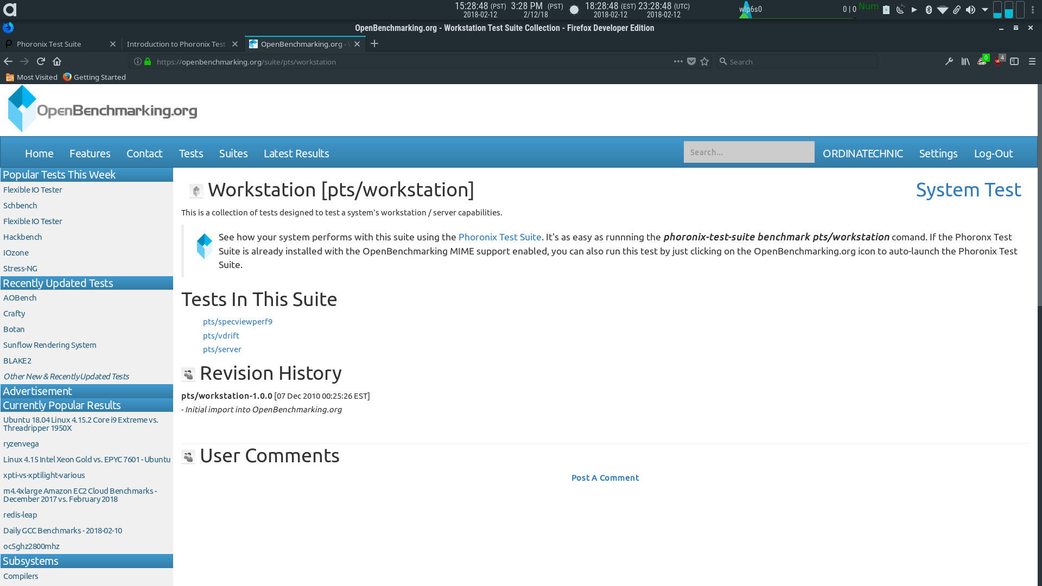Expand hidden system tray icons arrow
Image resolution: width=1042 pixels, height=586 pixels.
point(985,9)
